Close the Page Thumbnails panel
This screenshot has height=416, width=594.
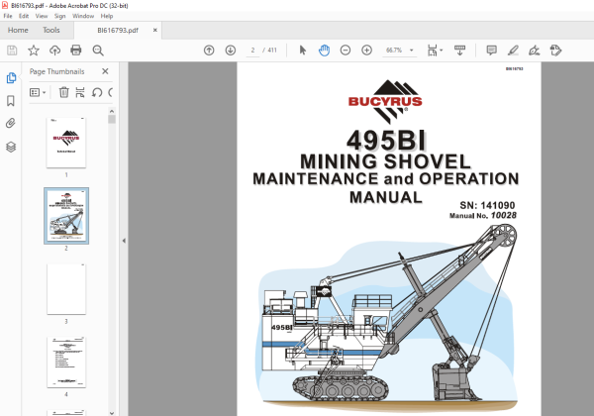105,71
